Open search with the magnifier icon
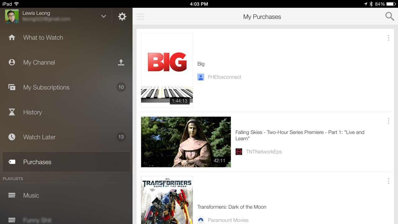This screenshot has height=224, width=398. coord(390,16)
